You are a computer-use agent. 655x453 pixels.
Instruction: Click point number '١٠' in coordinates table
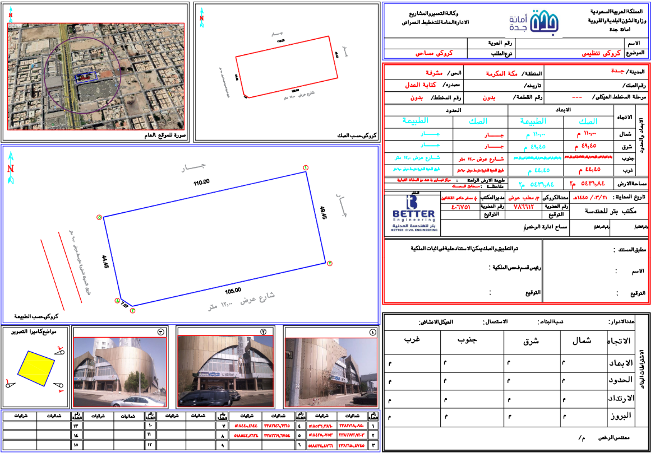coord(150,426)
